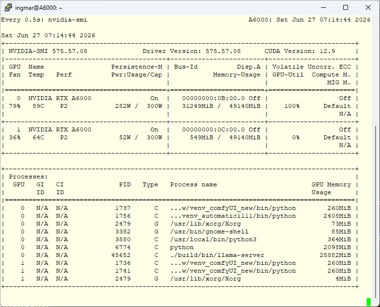Click the 79% fan speed value
Image resolution: width=380 pixels, height=307 pixels.
pos(15,106)
